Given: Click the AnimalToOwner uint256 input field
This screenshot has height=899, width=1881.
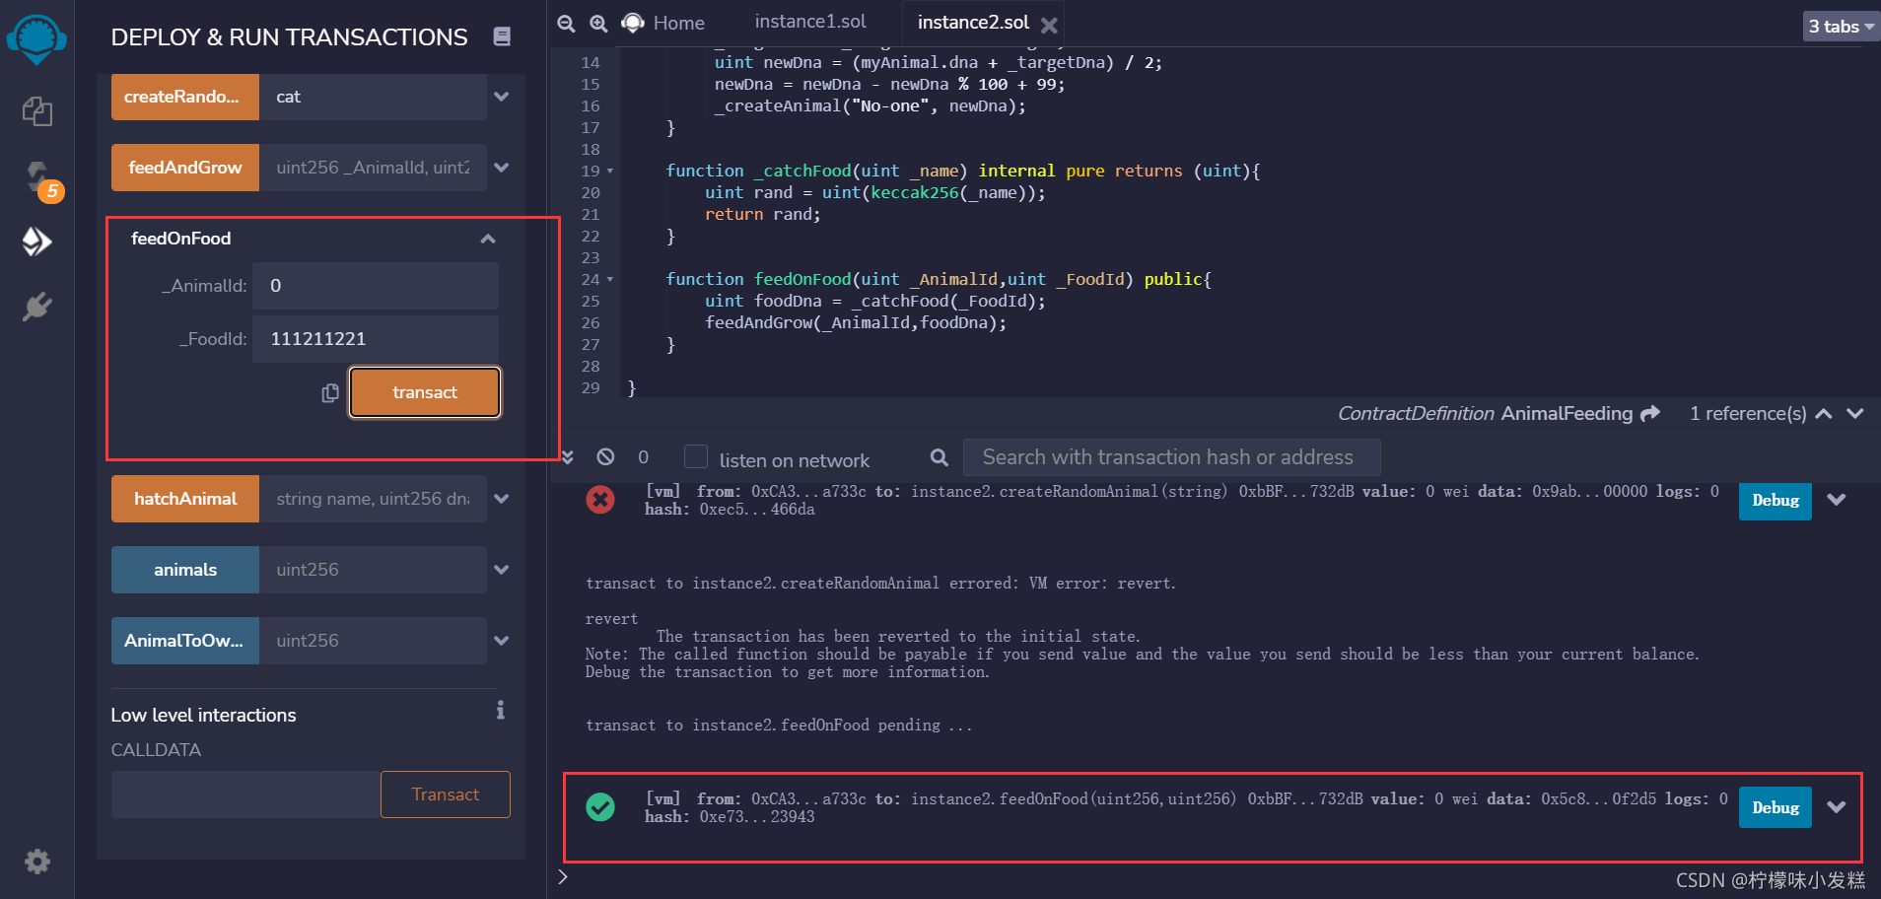Looking at the screenshot, I should 373,641.
